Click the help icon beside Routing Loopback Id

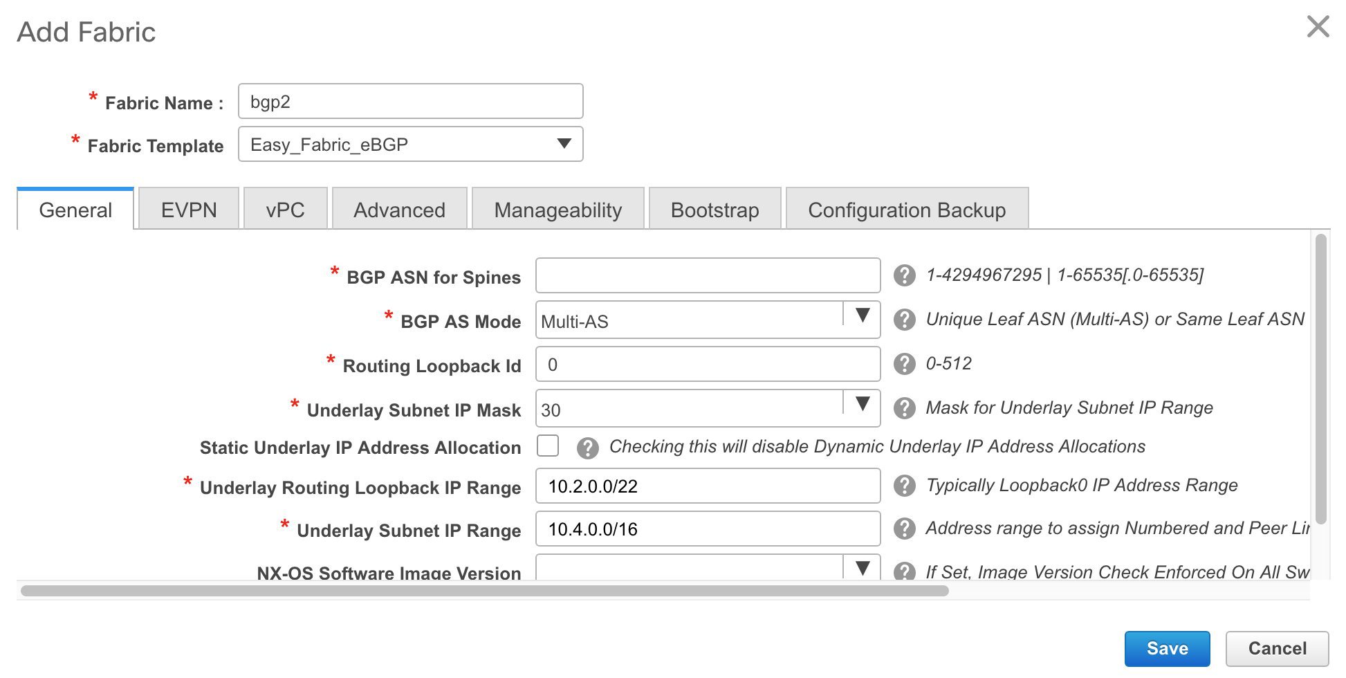(x=905, y=363)
